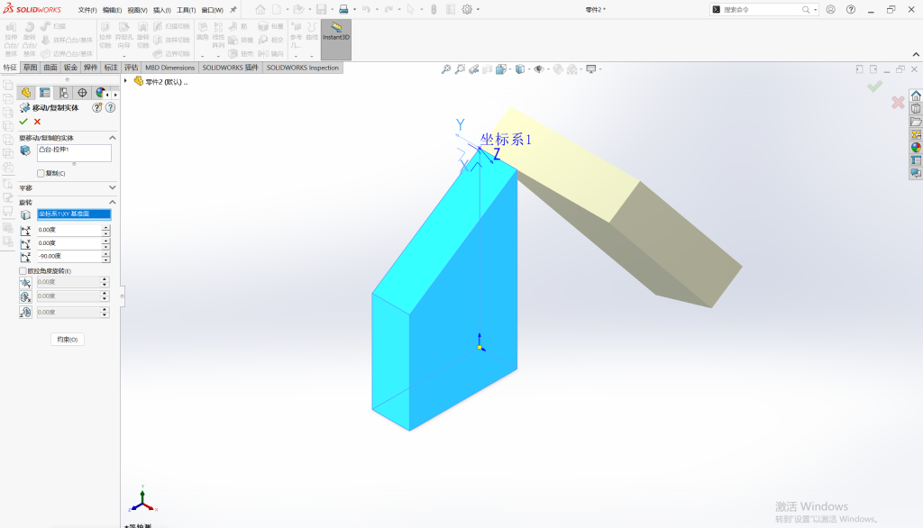Cancel move/copy body with red X
This screenshot has height=528, width=923.
[x=37, y=122]
